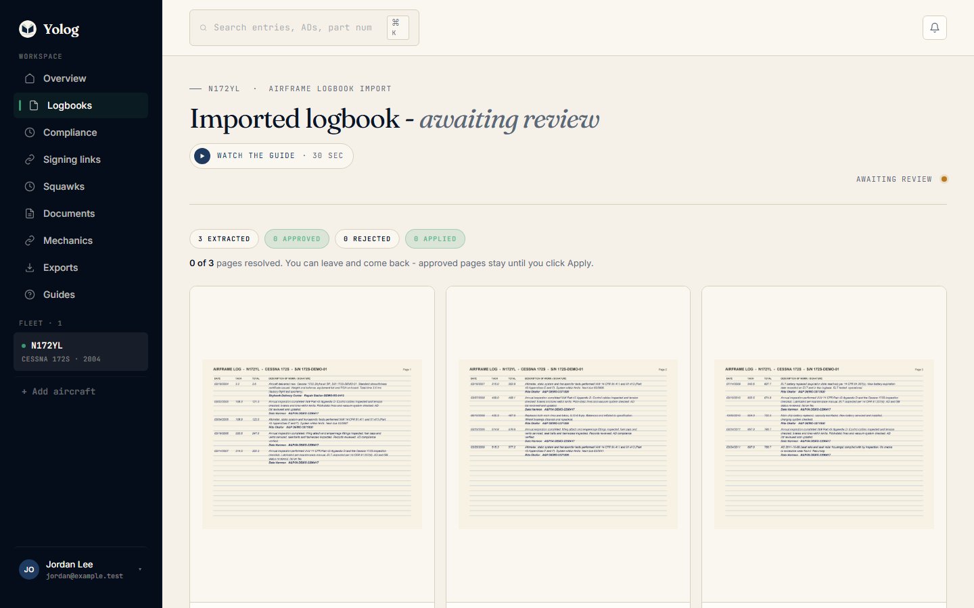
Task: Click the Mechanics link icon
Action: pos(30,240)
